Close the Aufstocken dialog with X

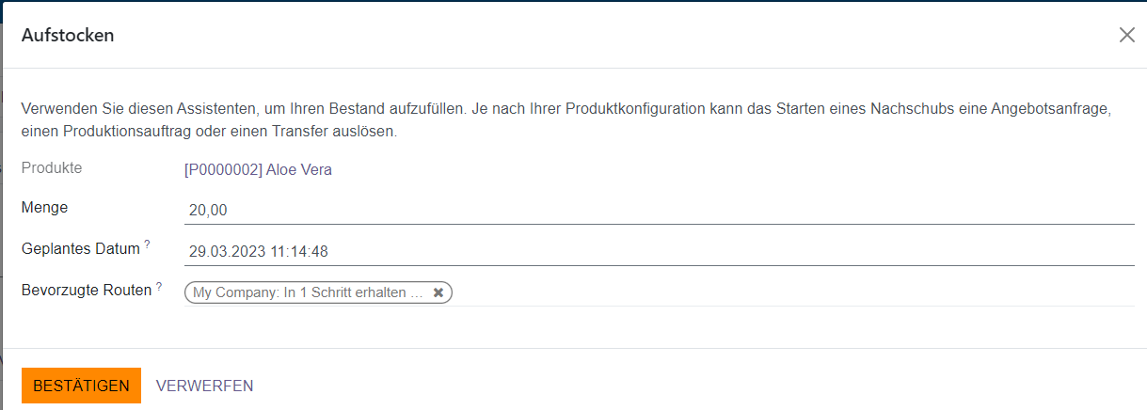[x=1126, y=35]
